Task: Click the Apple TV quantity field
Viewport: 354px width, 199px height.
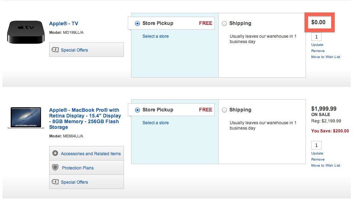Action: click(316, 37)
